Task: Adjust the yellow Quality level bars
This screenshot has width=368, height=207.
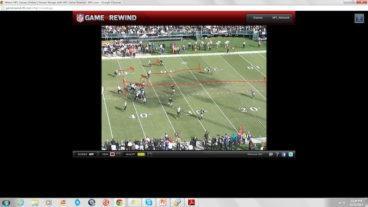Action: pos(141,154)
